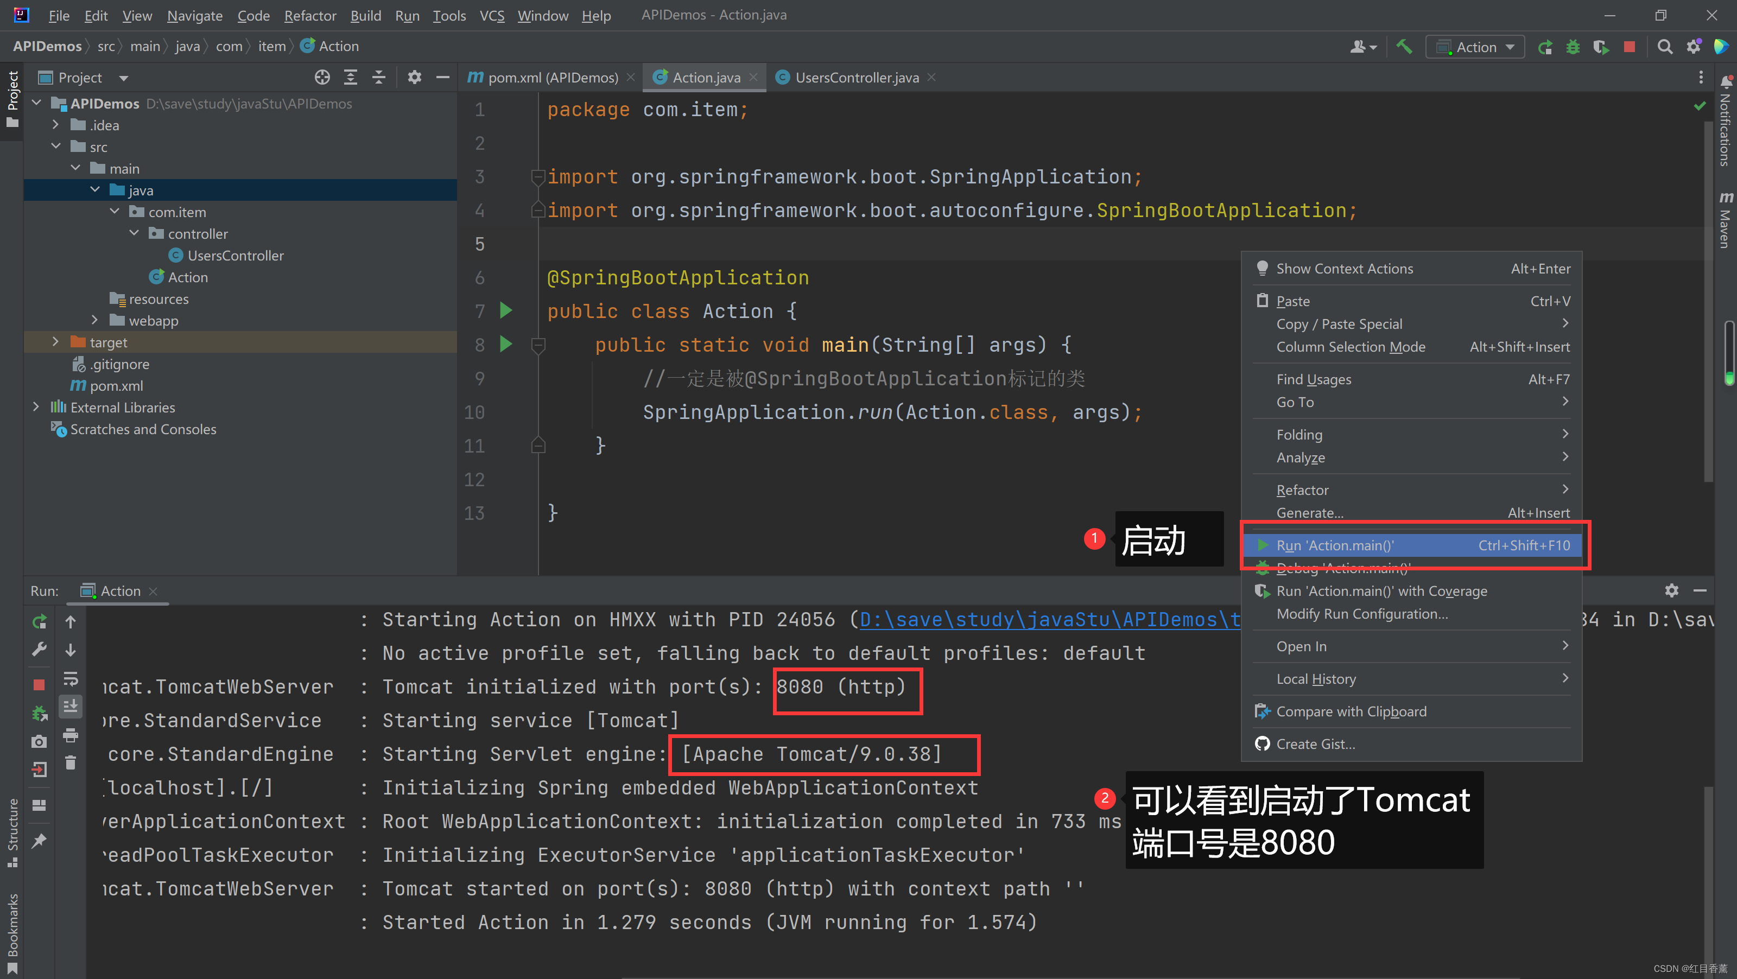Toggle fold marker at line 8 gutter

coord(538,345)
